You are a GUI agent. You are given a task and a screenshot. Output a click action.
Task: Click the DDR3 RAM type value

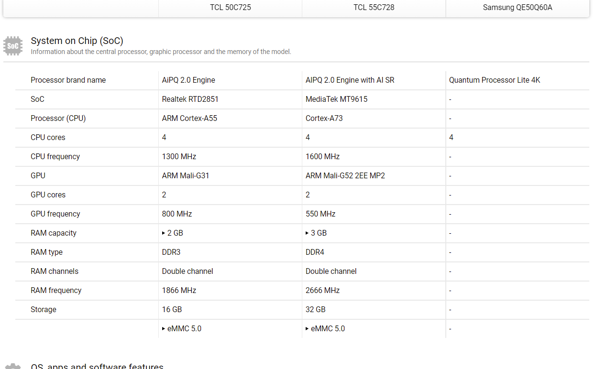[171, 252]
